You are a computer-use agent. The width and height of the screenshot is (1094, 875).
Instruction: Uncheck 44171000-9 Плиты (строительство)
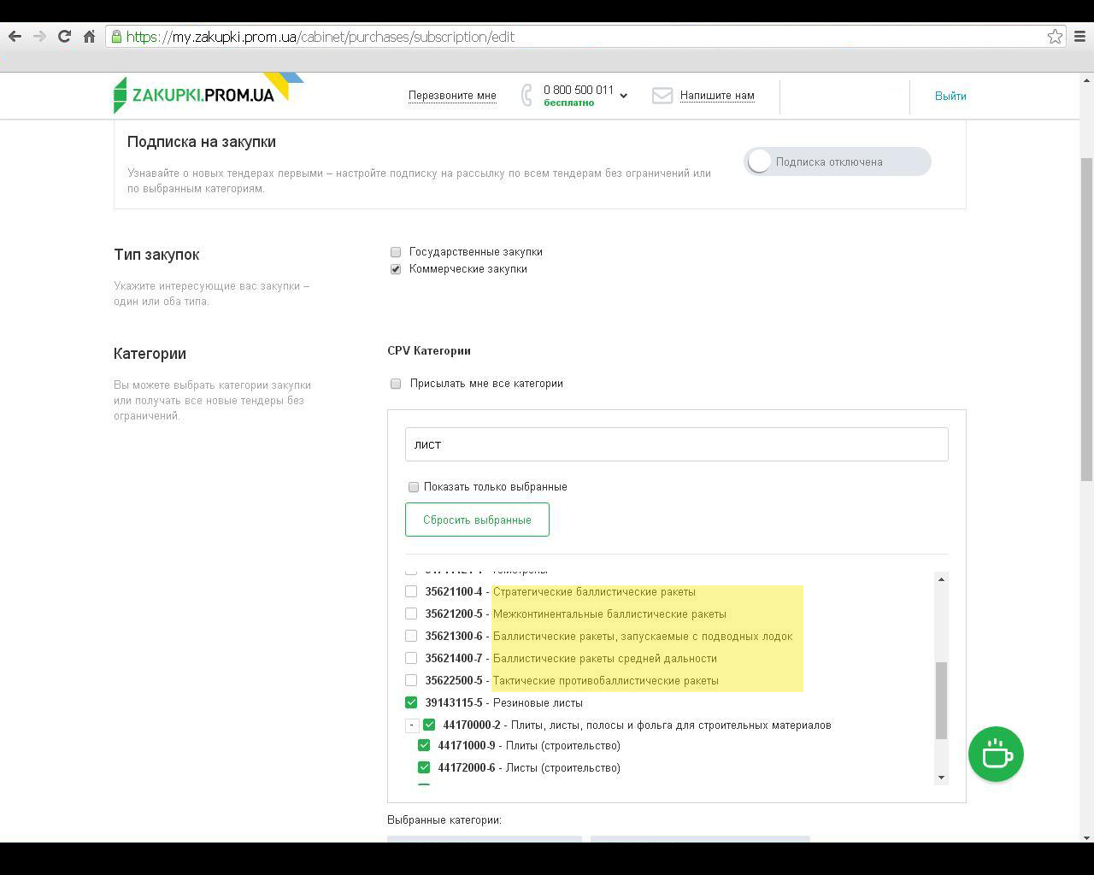(x=424, y=745)
